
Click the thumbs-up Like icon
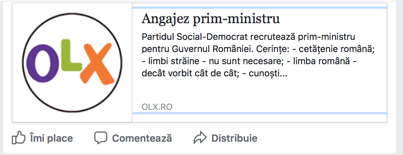coord(18,138)
